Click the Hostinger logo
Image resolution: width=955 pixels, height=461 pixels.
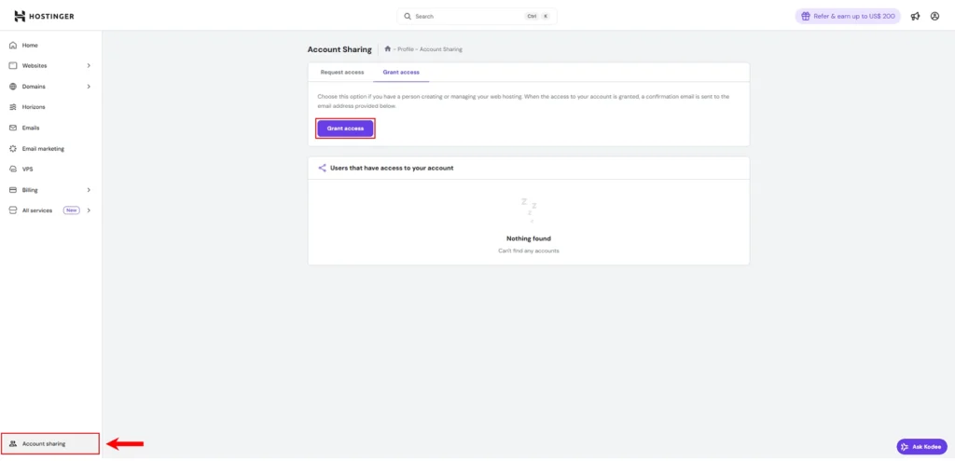[x=44, y=16]
